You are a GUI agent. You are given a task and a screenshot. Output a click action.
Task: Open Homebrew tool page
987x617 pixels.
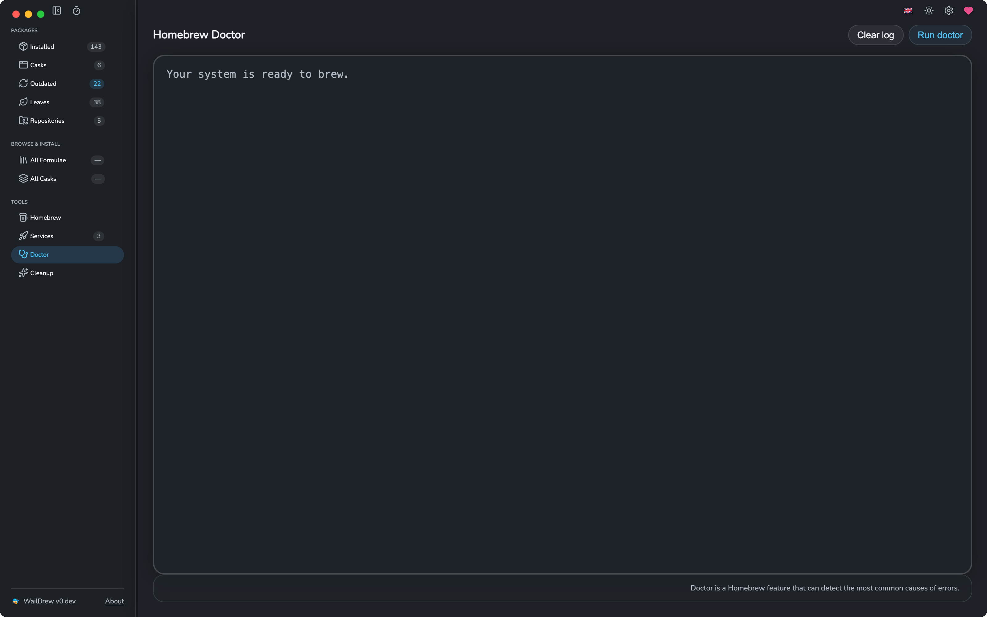click(67, 217)
